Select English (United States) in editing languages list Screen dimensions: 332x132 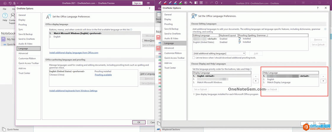pos(203,42)
